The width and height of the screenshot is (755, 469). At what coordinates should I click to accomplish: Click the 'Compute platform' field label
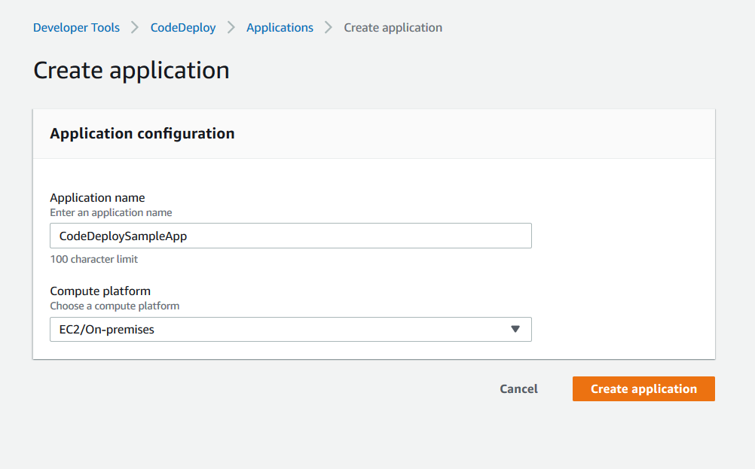coord(100,291)
